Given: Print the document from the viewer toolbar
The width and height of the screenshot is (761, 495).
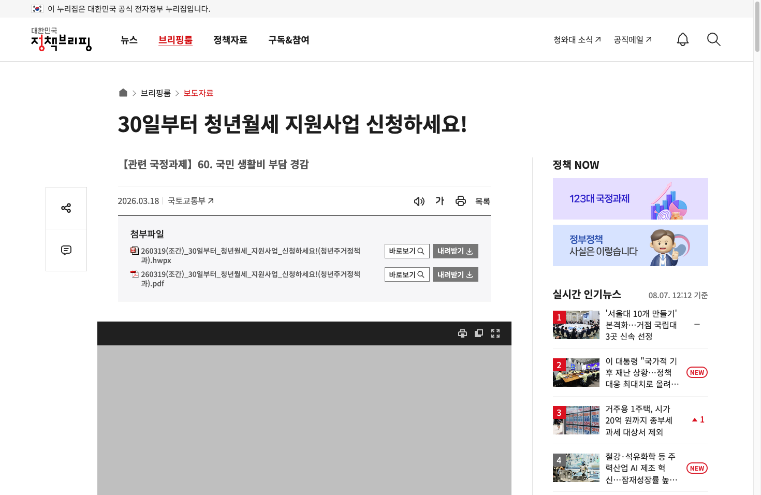Looking at the screenshot, I should point(463,333).
